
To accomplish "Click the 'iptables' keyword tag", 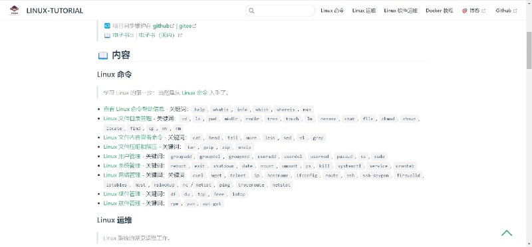I will (x=116, y=185).
